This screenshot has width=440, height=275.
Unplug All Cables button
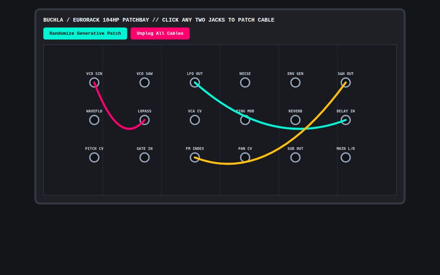coord(160,33)
